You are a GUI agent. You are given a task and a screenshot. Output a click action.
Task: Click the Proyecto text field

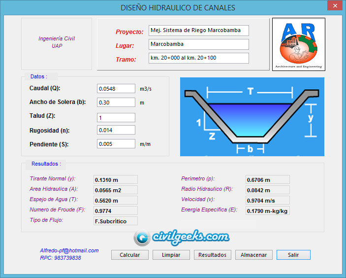tap(198, 31)
